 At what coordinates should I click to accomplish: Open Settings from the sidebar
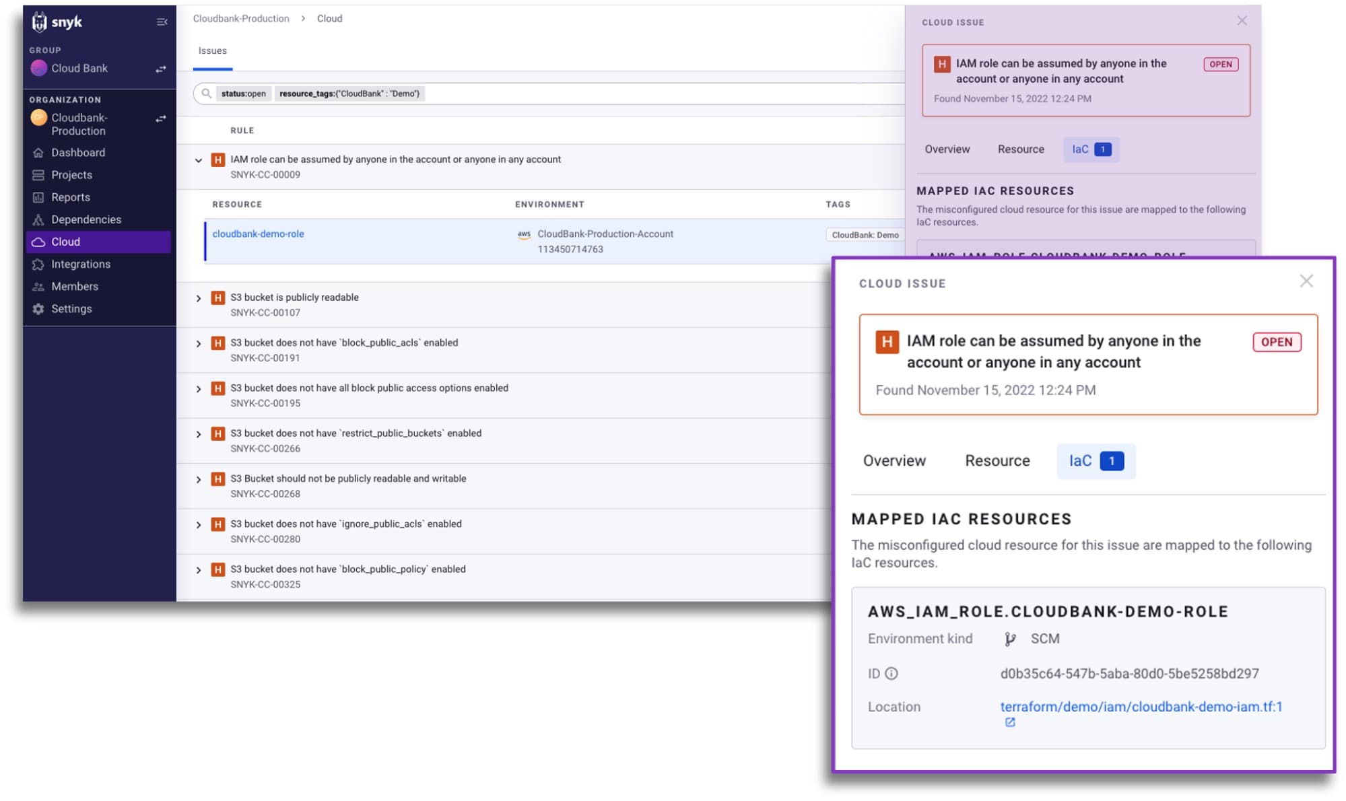point(71,308)
